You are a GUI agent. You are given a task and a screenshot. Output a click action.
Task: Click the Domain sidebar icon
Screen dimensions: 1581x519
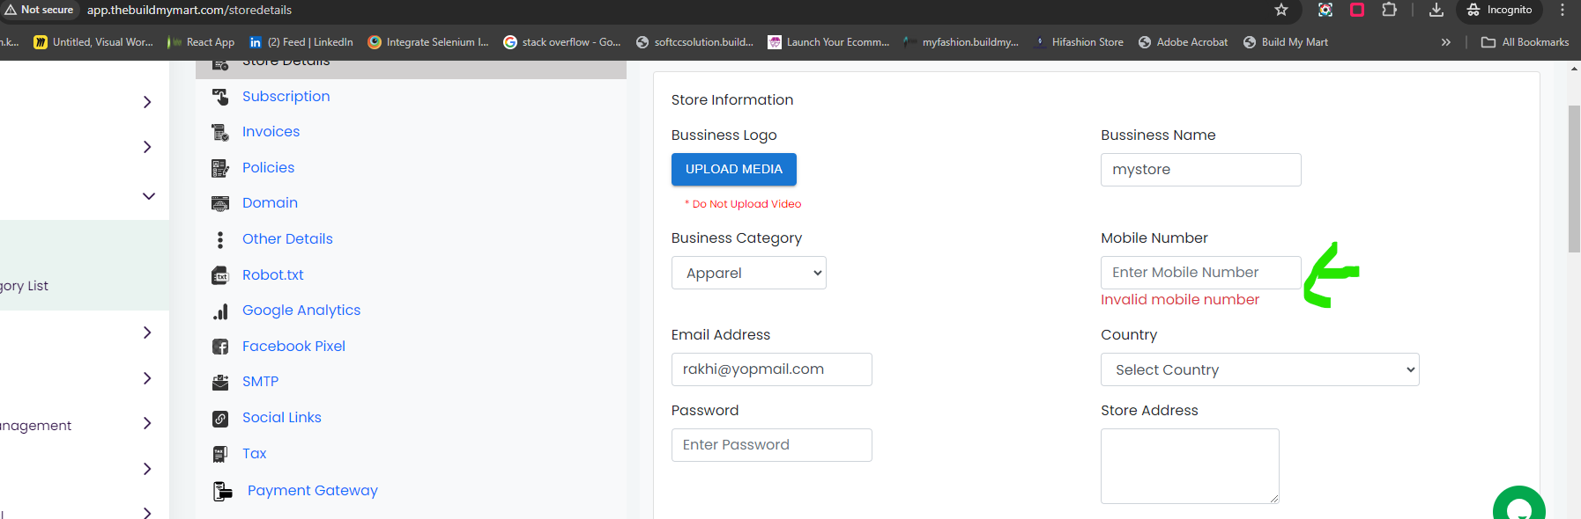(x=220, y=204)
